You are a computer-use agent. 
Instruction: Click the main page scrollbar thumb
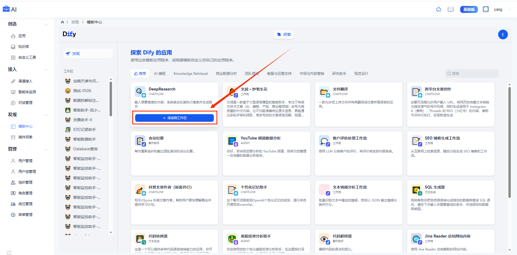point(509,142)
